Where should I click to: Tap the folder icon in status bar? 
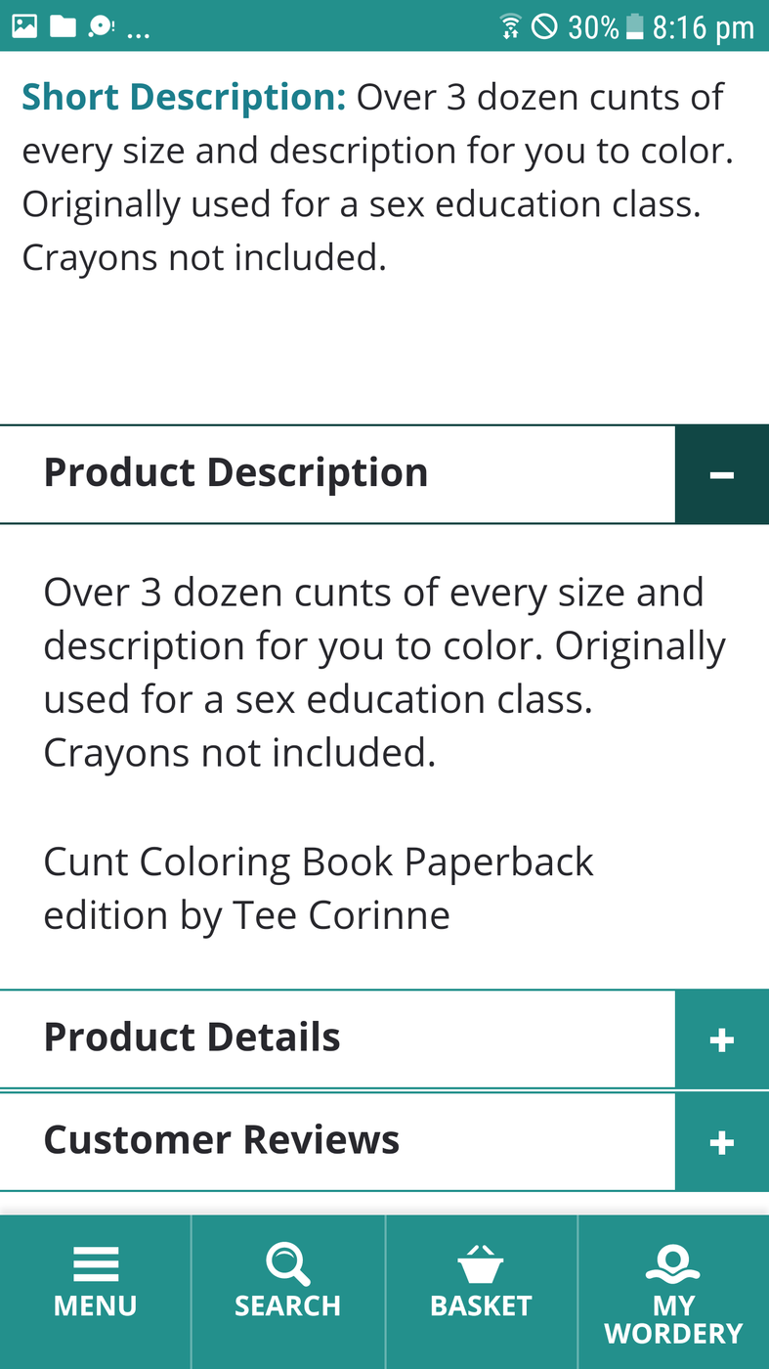63,26
